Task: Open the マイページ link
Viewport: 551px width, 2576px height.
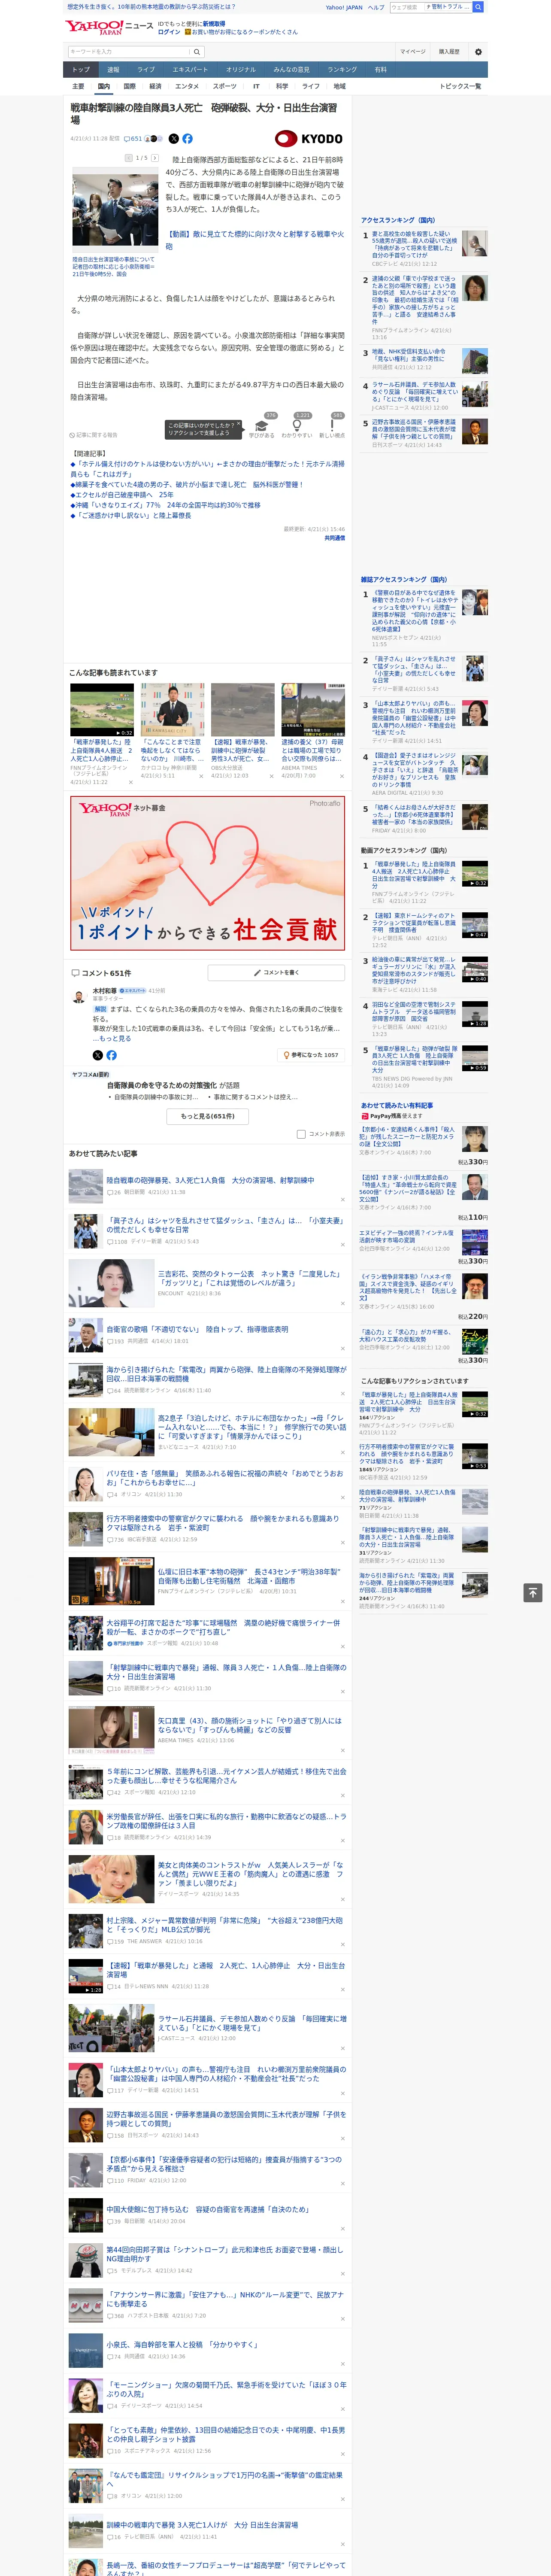Action: pos(412,51)
